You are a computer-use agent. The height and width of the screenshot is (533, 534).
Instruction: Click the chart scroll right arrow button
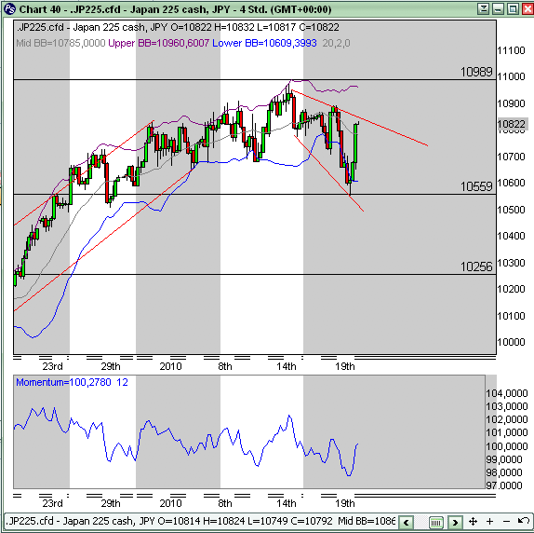[x=455, y=522]
